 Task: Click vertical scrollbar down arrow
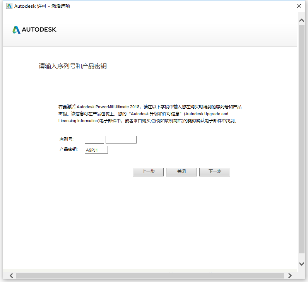(x=301, y=264)
